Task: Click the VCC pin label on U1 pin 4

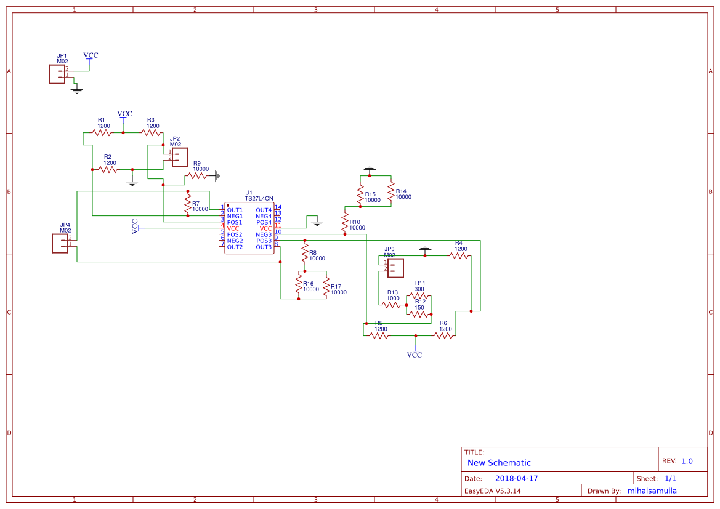Action: pos(234,228)
